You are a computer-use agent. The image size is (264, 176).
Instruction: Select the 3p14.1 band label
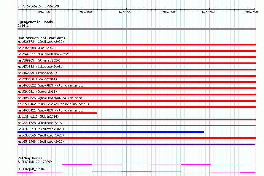pyautogui.click(x=23, y=26)
